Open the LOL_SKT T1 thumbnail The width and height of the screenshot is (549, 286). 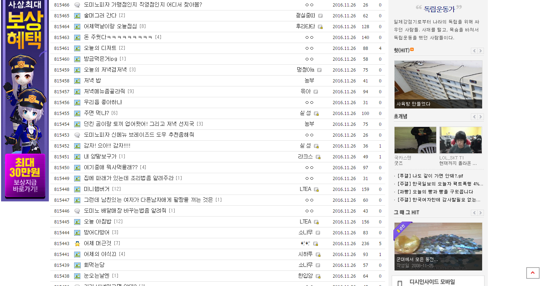[x=460, y=140]
